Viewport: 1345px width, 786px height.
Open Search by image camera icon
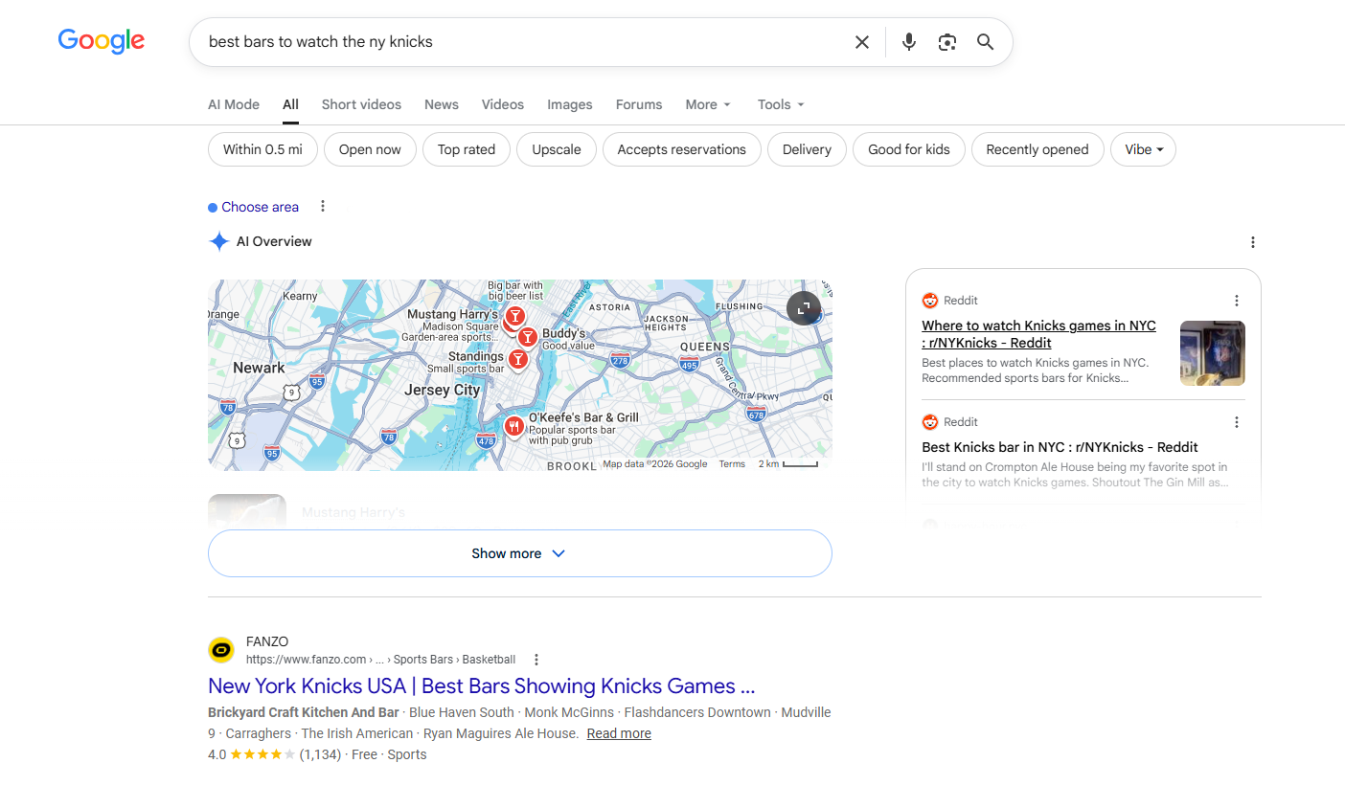947,42
